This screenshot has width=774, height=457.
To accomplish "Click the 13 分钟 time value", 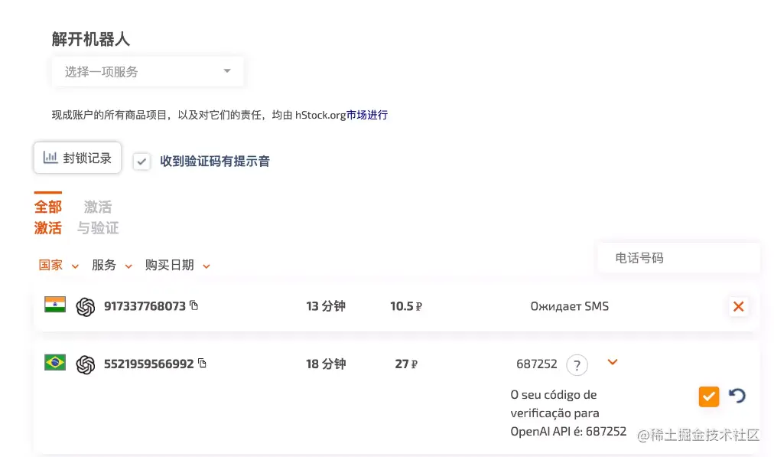I will tap(326, 306).
